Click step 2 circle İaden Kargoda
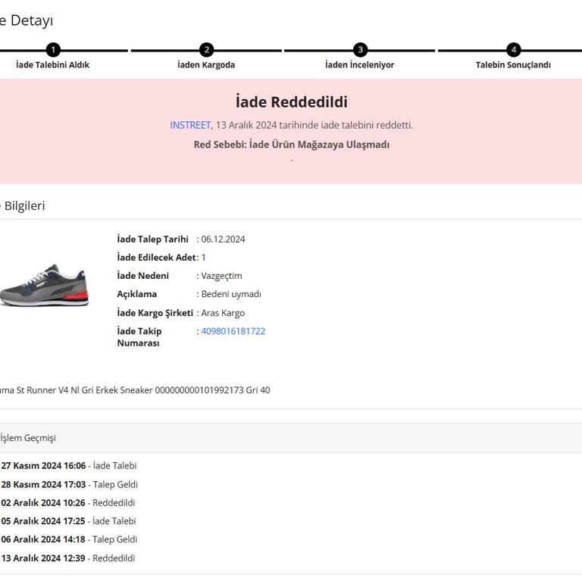The image size is (582, 582). pos(207,50)
